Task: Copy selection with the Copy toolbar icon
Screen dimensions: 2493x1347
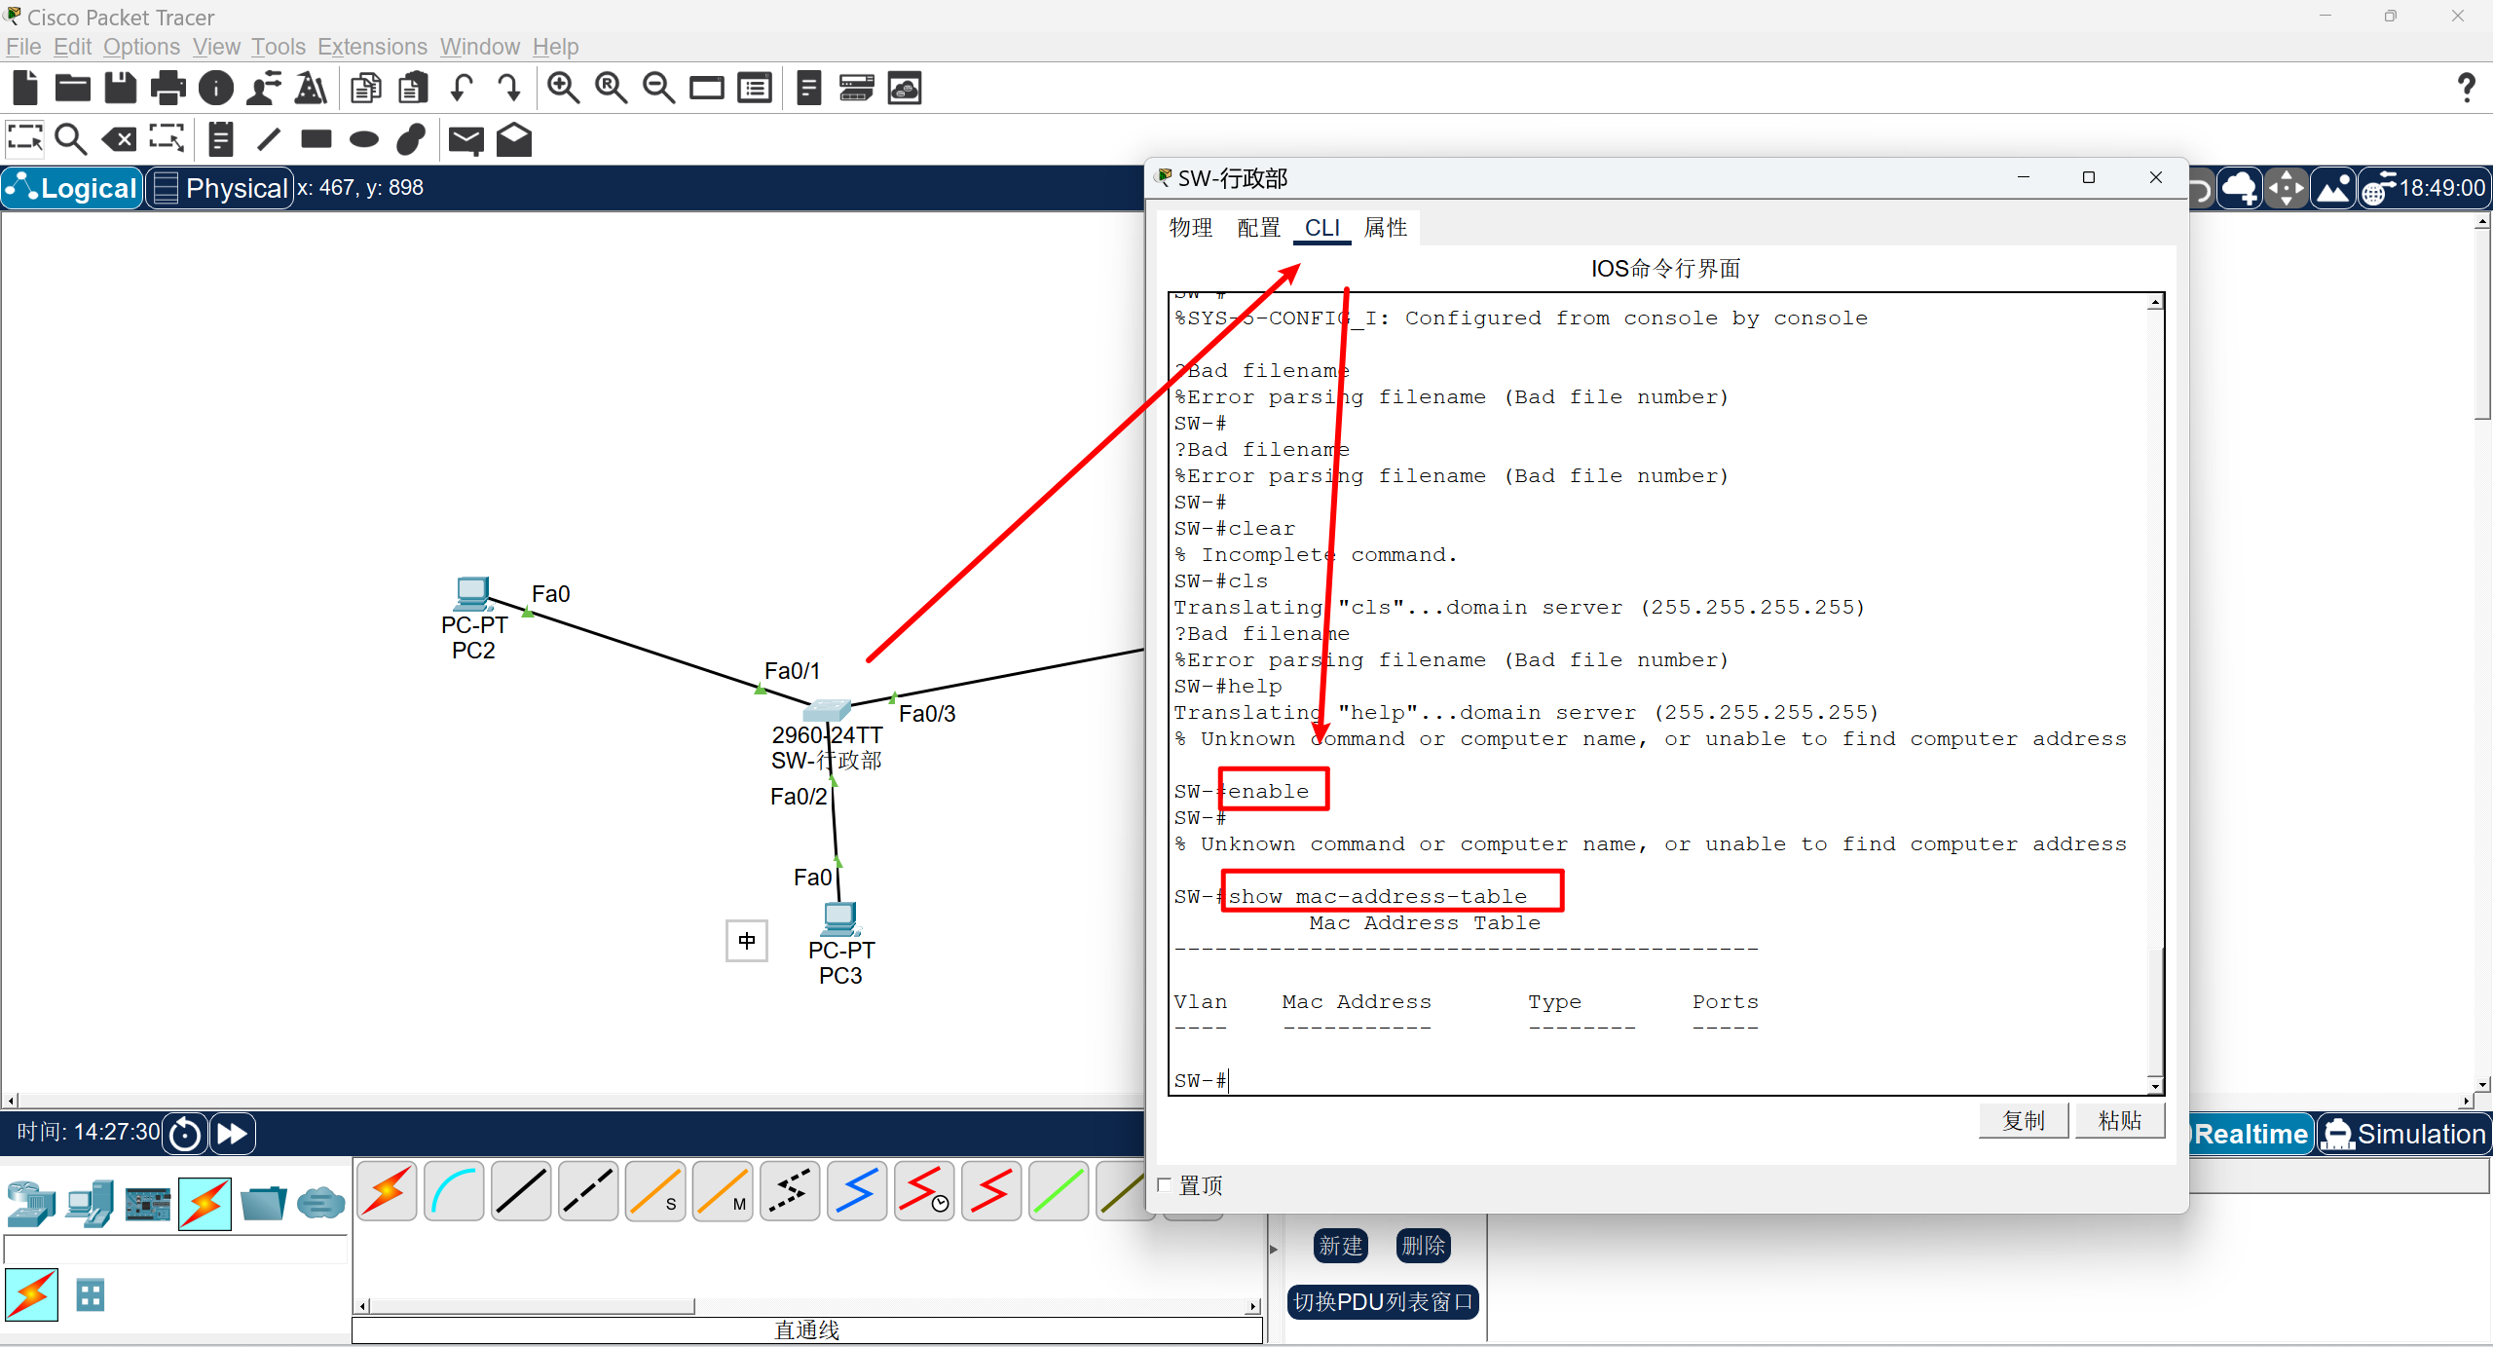Action: [x=366, y=89]
